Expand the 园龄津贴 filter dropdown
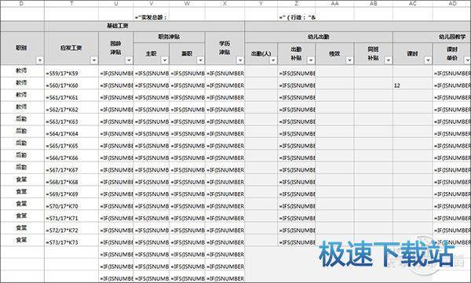471x283 pixels. (x=129, y=60)
